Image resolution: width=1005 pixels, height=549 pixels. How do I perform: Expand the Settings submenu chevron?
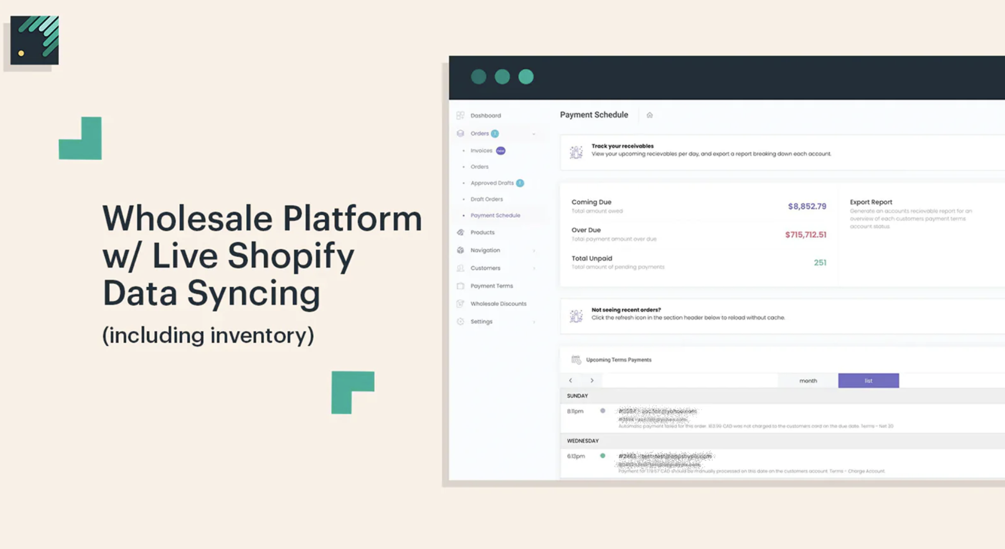(x=534, y=322)
